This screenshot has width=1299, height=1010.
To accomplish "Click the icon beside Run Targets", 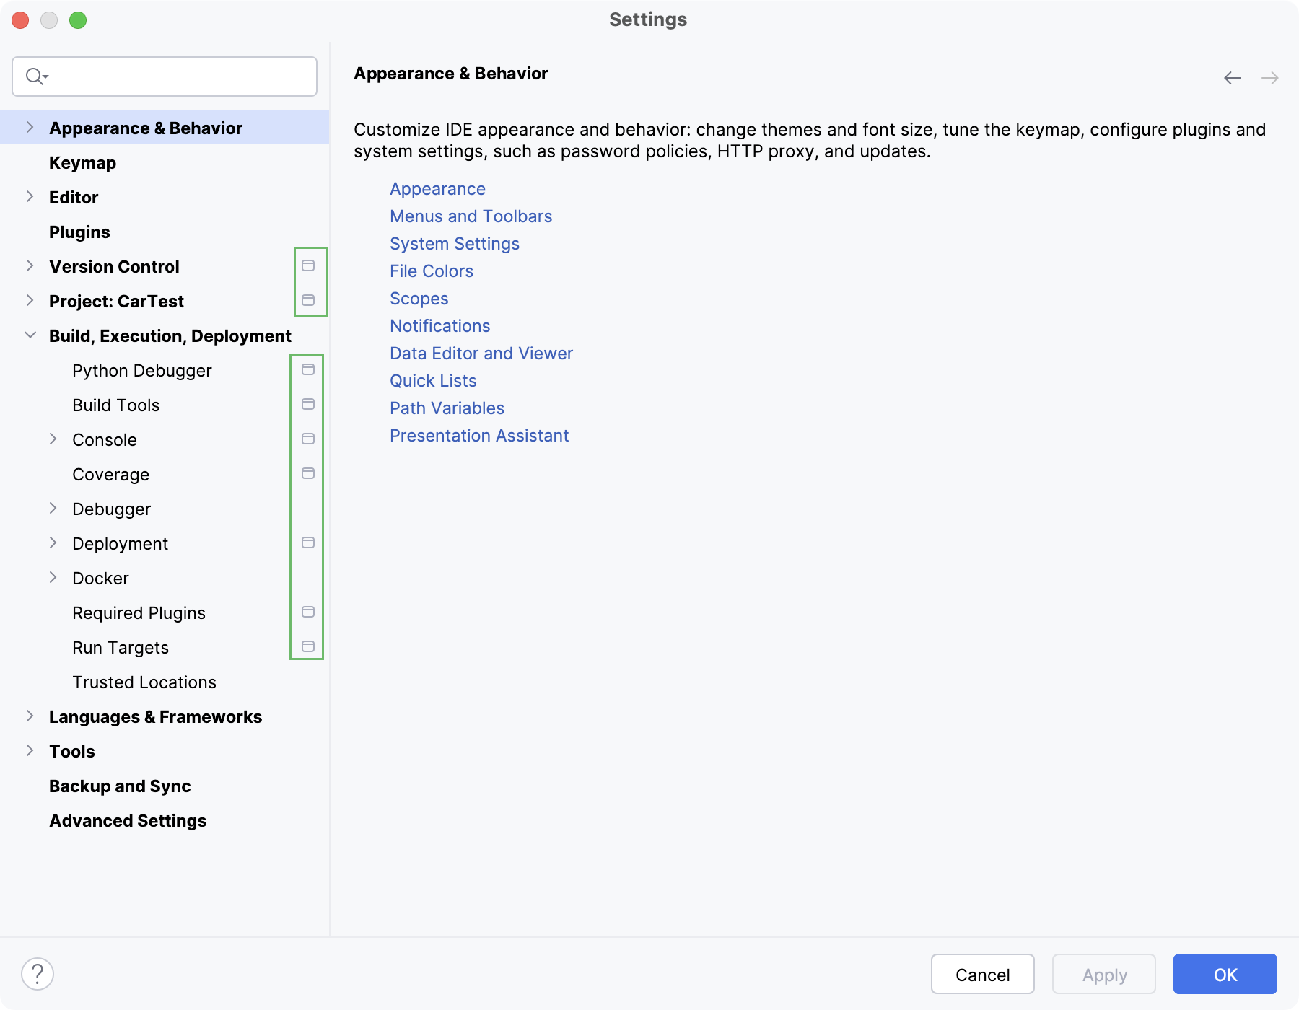I will click(x=308, y=646).
